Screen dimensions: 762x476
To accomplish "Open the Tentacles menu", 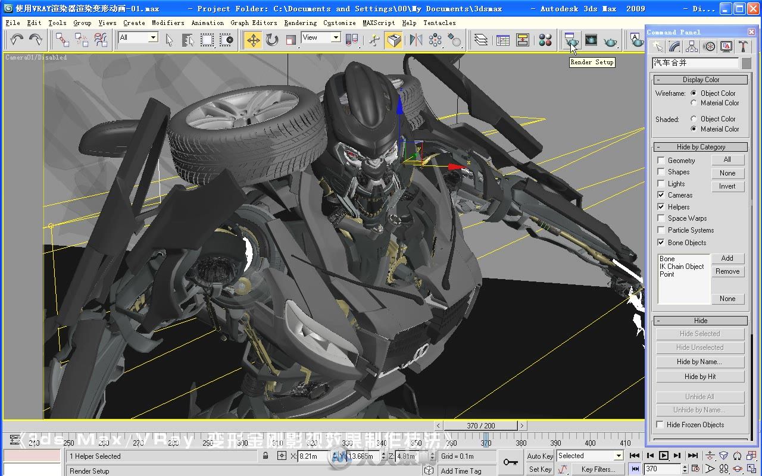I will [x=439, y=23].
